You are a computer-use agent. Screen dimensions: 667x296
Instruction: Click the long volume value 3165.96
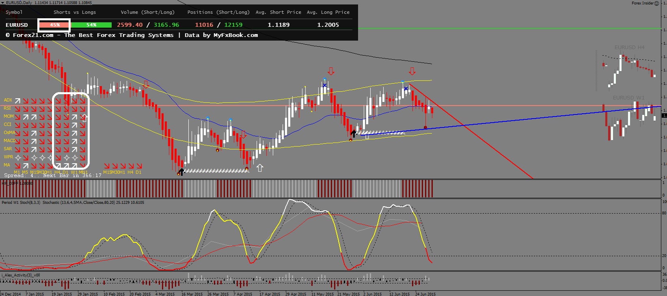click(166, 25)
